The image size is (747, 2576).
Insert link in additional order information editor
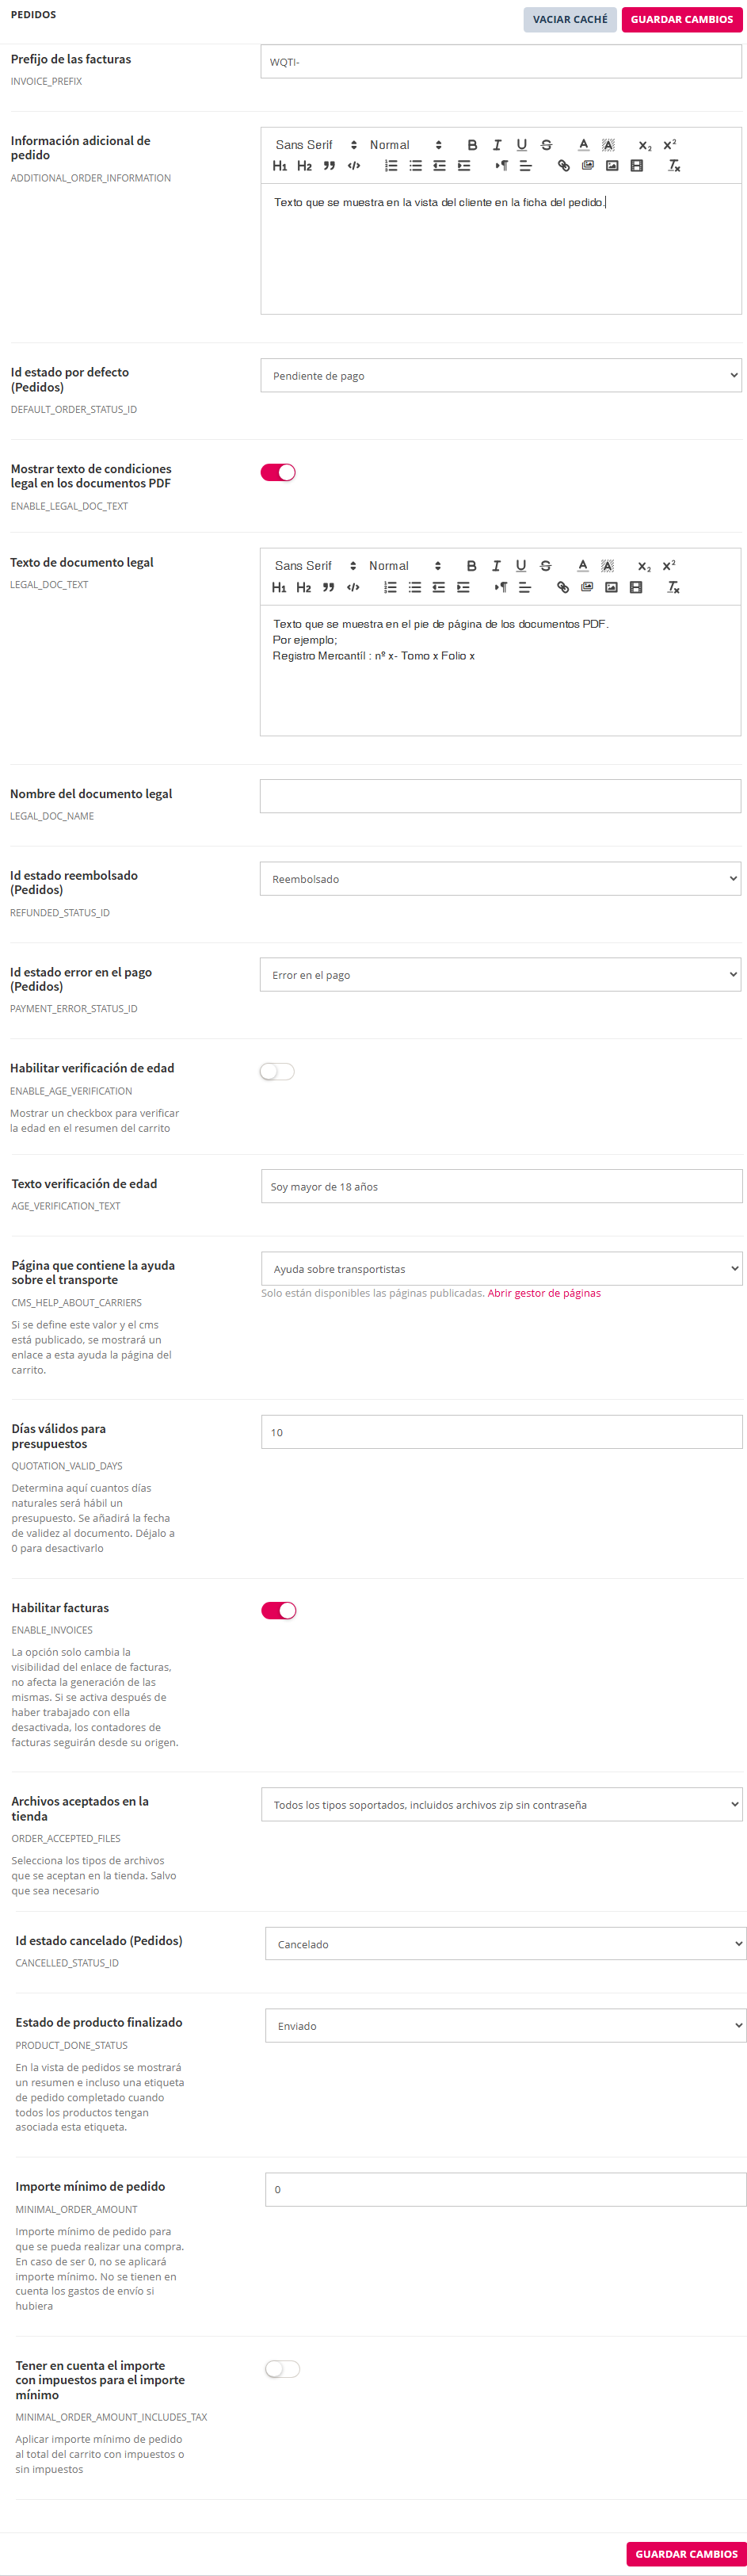tap(563, 166)
